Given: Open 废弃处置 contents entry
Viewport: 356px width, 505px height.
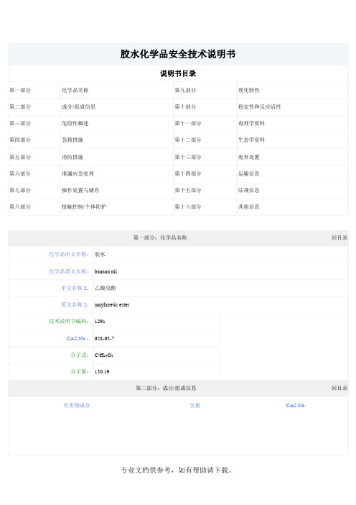Looking at the screenshot, I should [248, 157].
